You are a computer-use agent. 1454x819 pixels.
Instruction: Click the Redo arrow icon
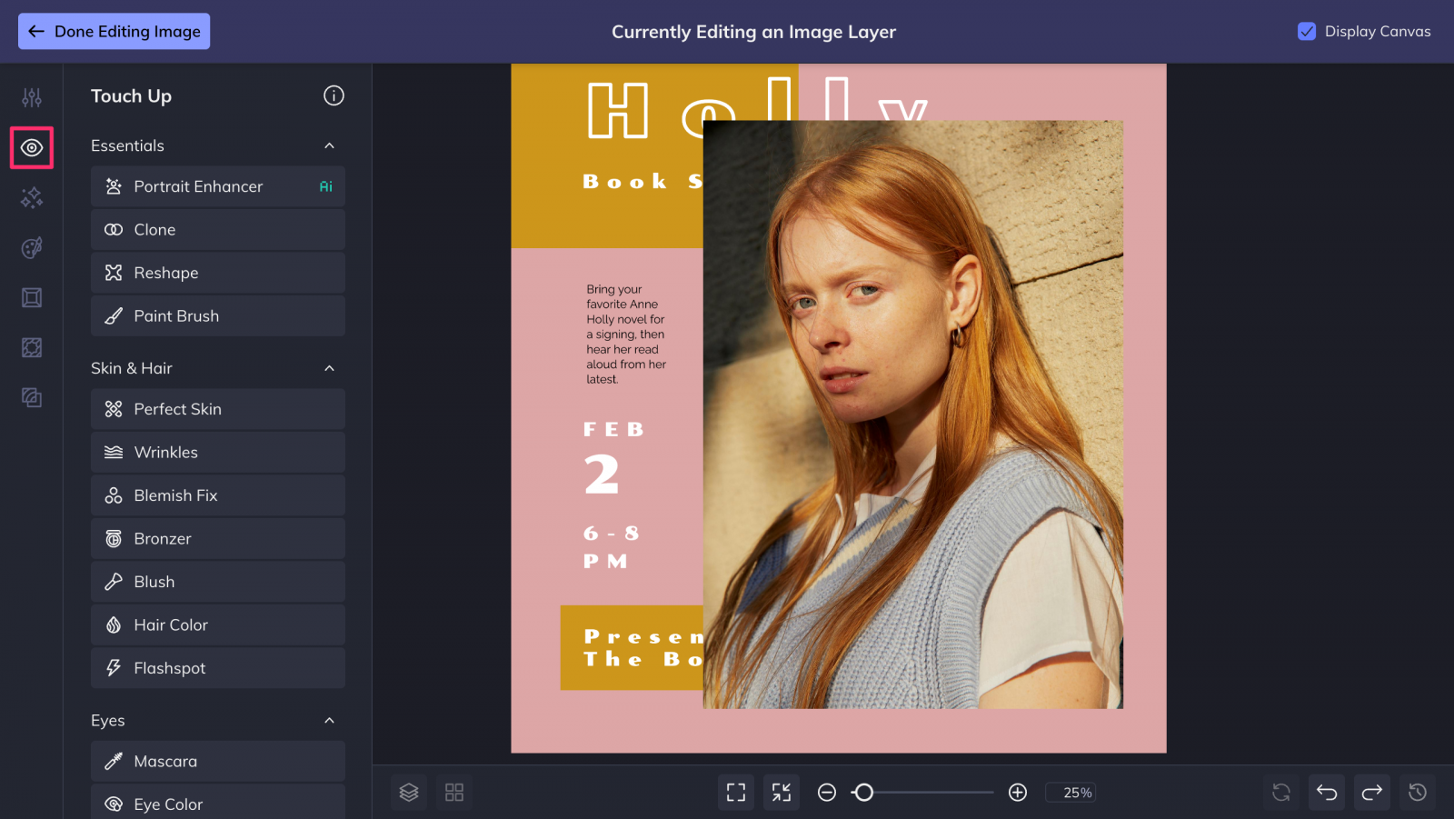pyautogui.click(x=1371, y=793)
